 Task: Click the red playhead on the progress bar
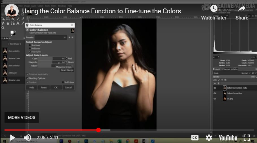point(98,130)
